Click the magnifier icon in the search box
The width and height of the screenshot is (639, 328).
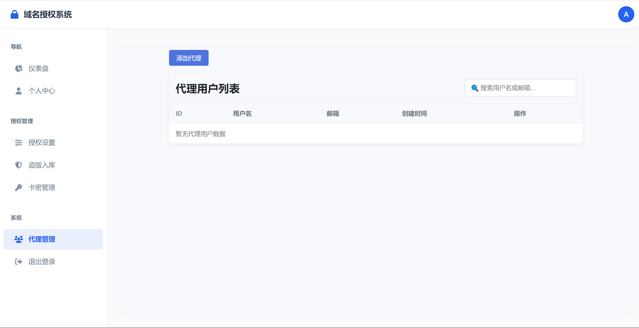coord(474,88)
